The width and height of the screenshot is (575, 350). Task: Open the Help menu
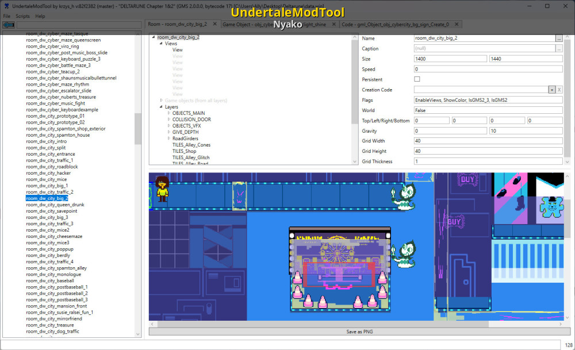pyautogui.click(x=40, y=16)
